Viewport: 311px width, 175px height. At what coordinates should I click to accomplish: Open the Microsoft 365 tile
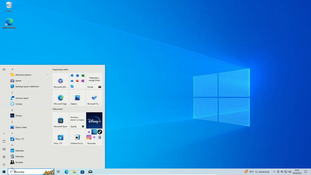pos(61,81)
